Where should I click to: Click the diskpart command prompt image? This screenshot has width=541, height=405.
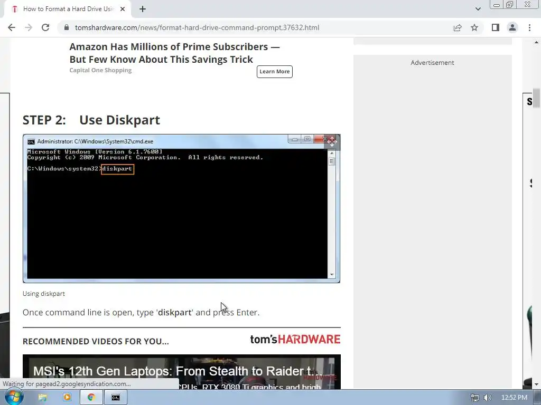pyautogui.click(x=182, y=209)
